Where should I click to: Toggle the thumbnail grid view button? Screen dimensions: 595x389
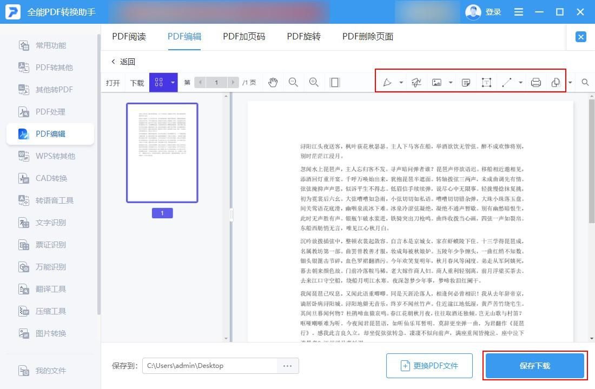click(x=158, y=82)
